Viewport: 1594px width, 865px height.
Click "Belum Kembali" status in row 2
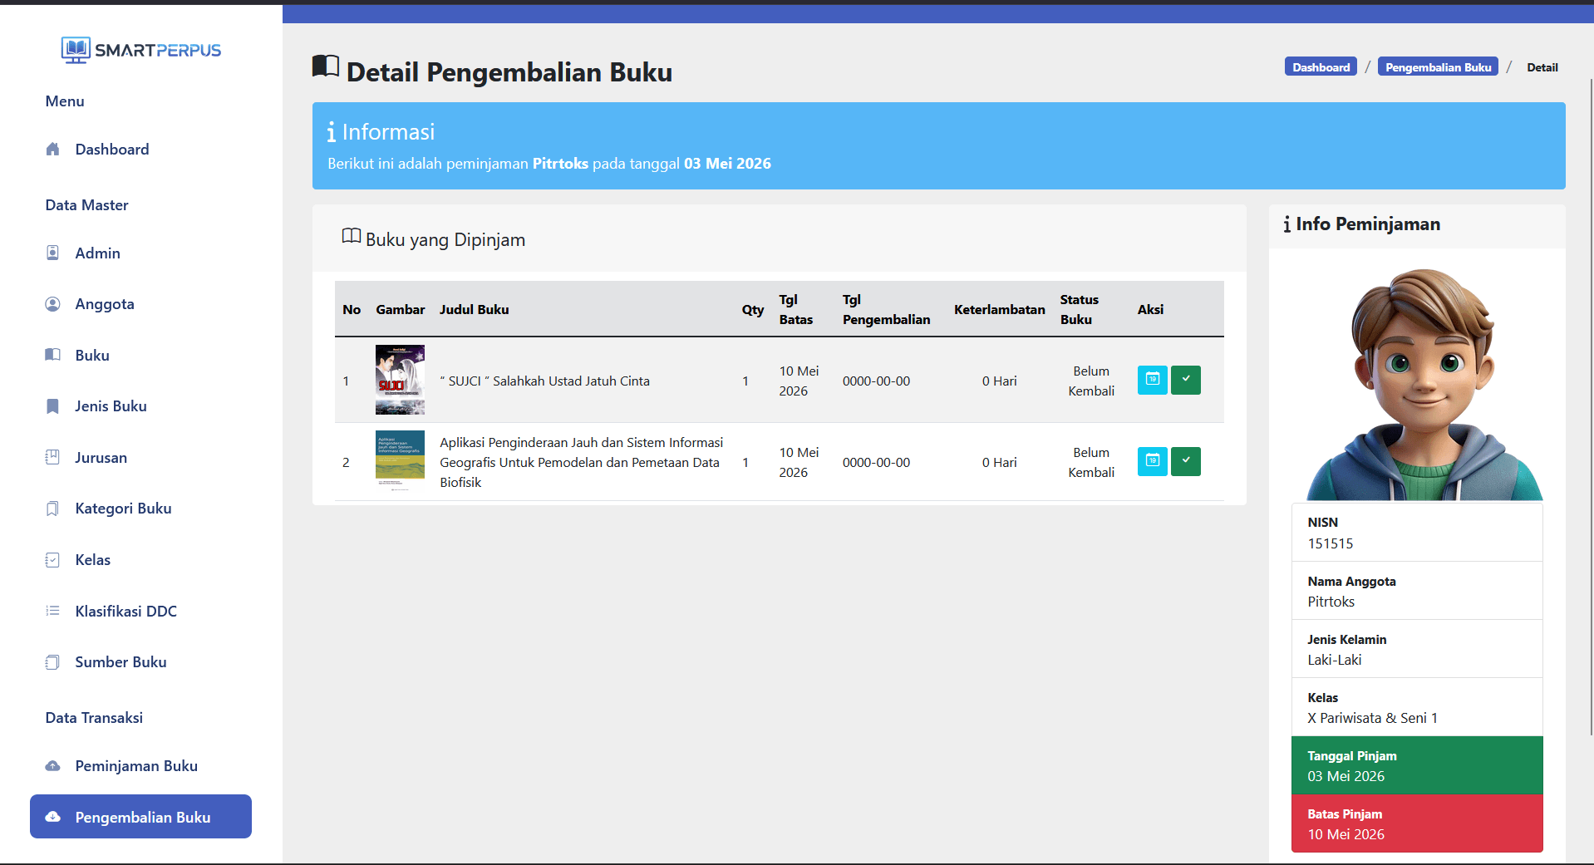(x=1090, y=462)
